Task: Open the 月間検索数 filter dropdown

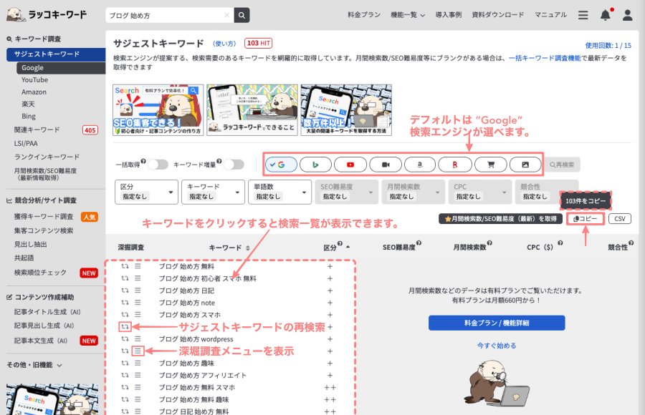Action: 413,192
